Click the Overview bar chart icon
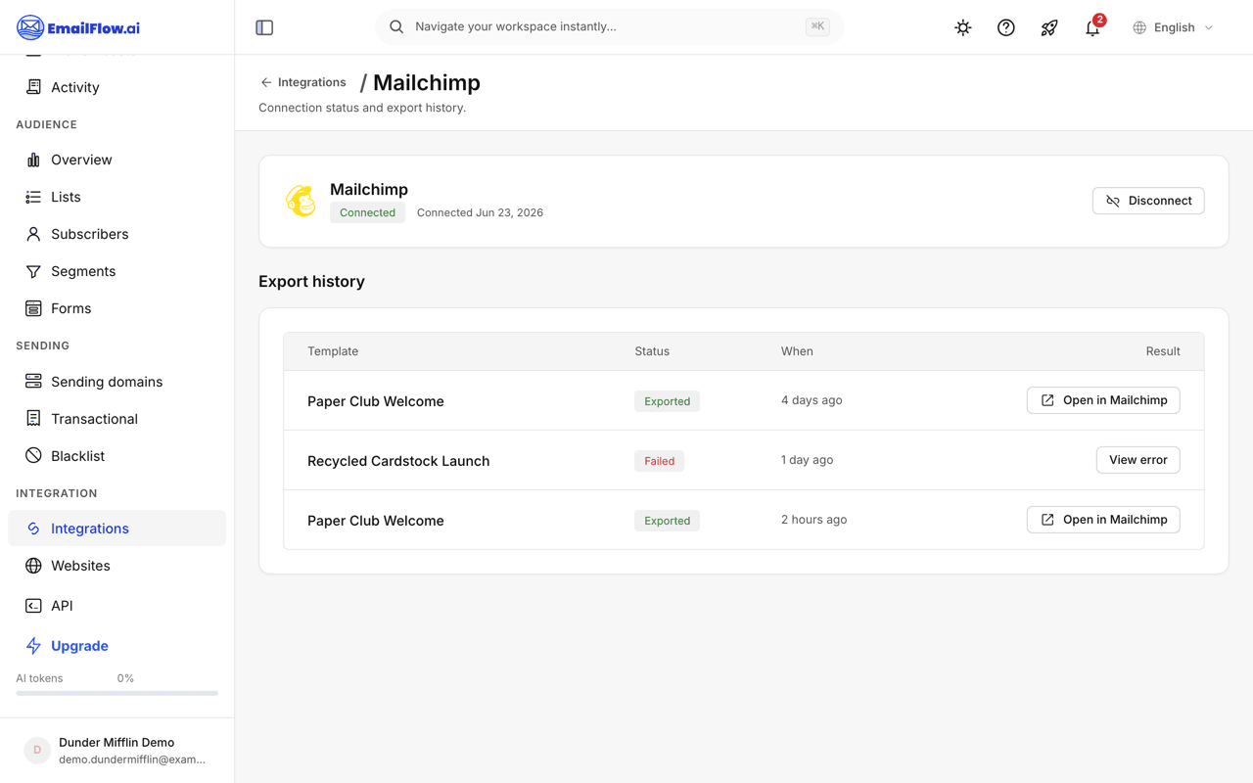 (x=33, y=160)
